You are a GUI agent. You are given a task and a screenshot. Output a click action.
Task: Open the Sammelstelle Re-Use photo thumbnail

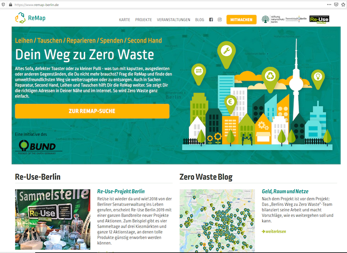(53, 219)
